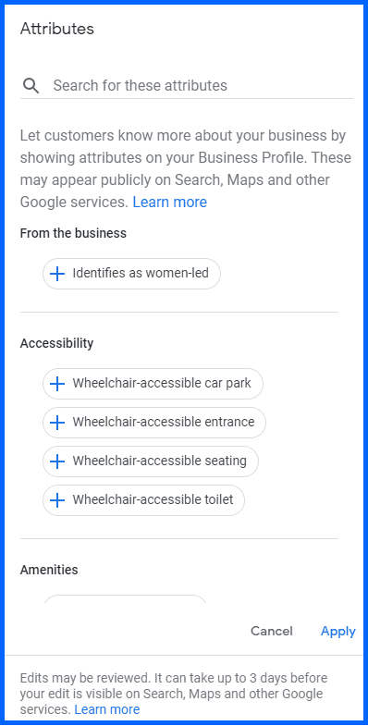The height and width of the screenshot is (726, 368).
Task: Enable the Wheelchair-accessible car park chip
Action: point(153,384)
